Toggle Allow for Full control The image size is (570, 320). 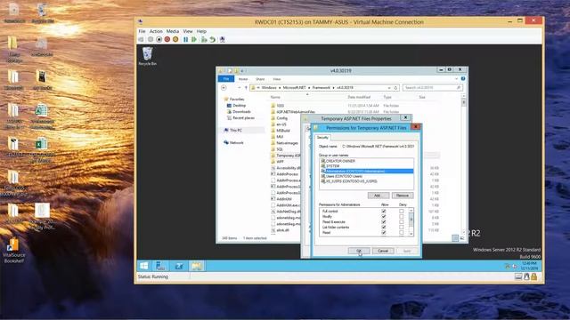(x=384, y=212)
